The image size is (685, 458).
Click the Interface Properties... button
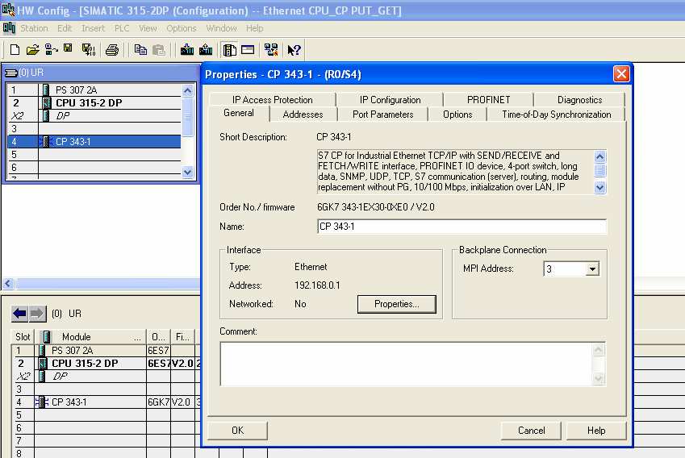pos(397,304)
